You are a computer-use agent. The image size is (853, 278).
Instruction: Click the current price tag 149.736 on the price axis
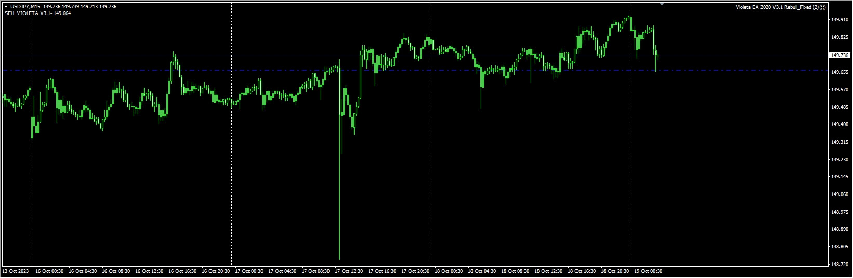840,55
